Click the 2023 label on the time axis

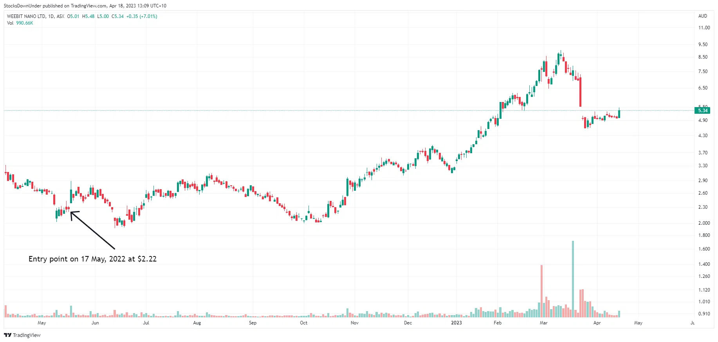click(456, 323)
